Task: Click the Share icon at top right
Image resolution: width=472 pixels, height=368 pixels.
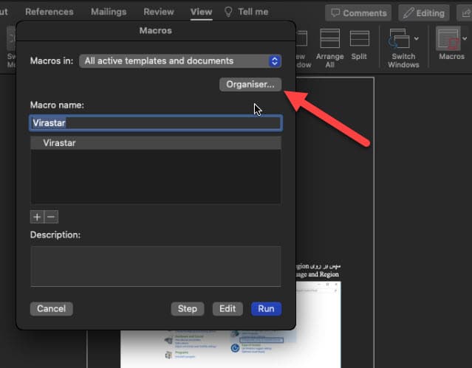Action: point(465,13)
